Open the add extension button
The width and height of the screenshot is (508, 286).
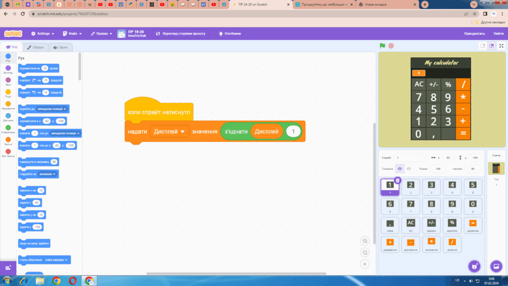(x=8, y=268)
